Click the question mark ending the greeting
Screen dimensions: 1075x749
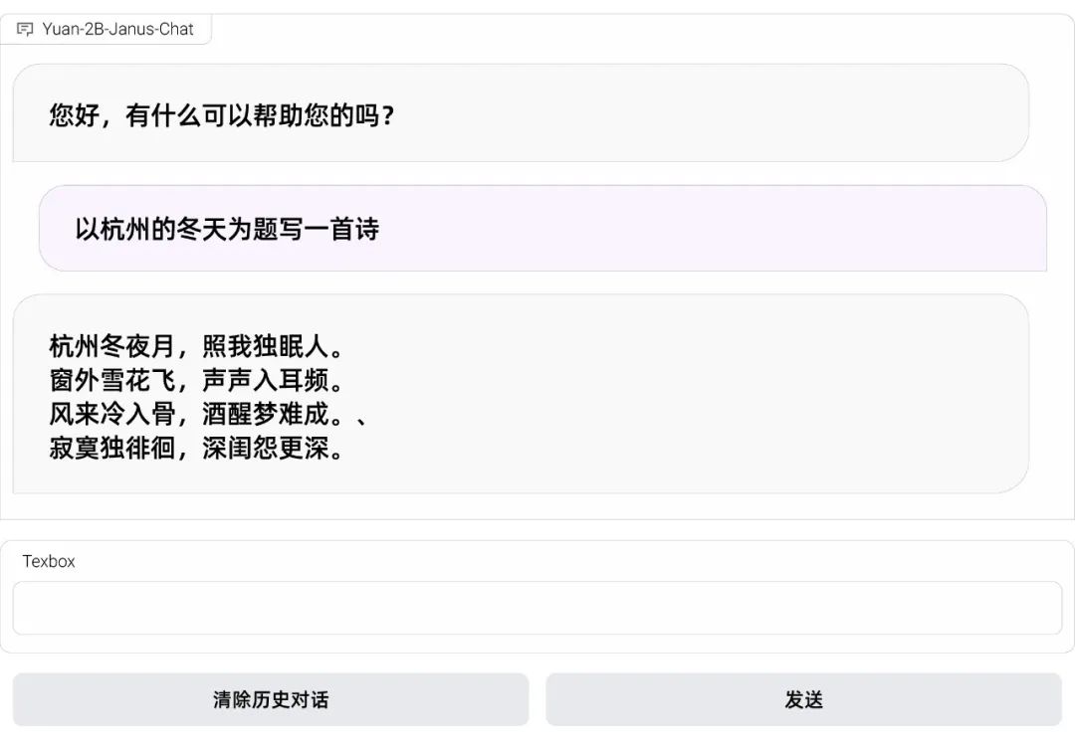[388, 116]
